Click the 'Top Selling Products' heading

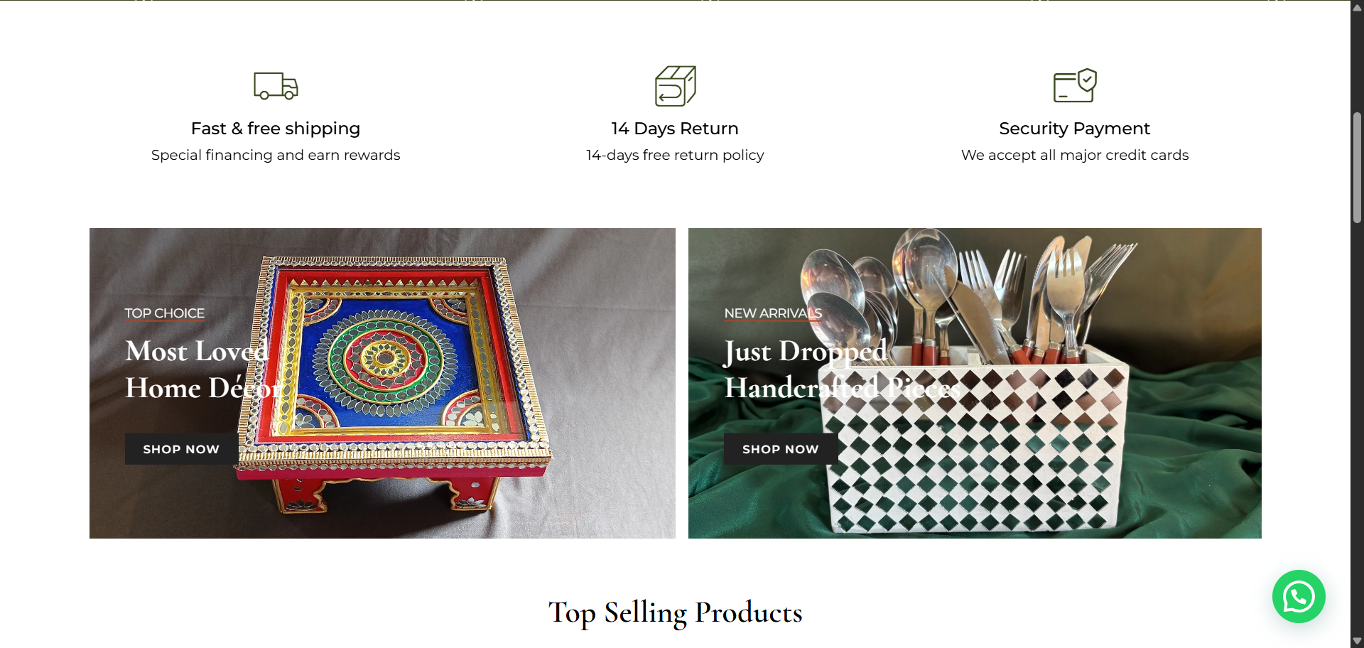[x=675, y=612]
